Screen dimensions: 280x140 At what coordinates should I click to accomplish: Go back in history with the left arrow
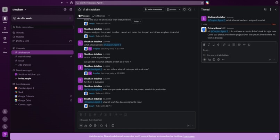(62, 3)
